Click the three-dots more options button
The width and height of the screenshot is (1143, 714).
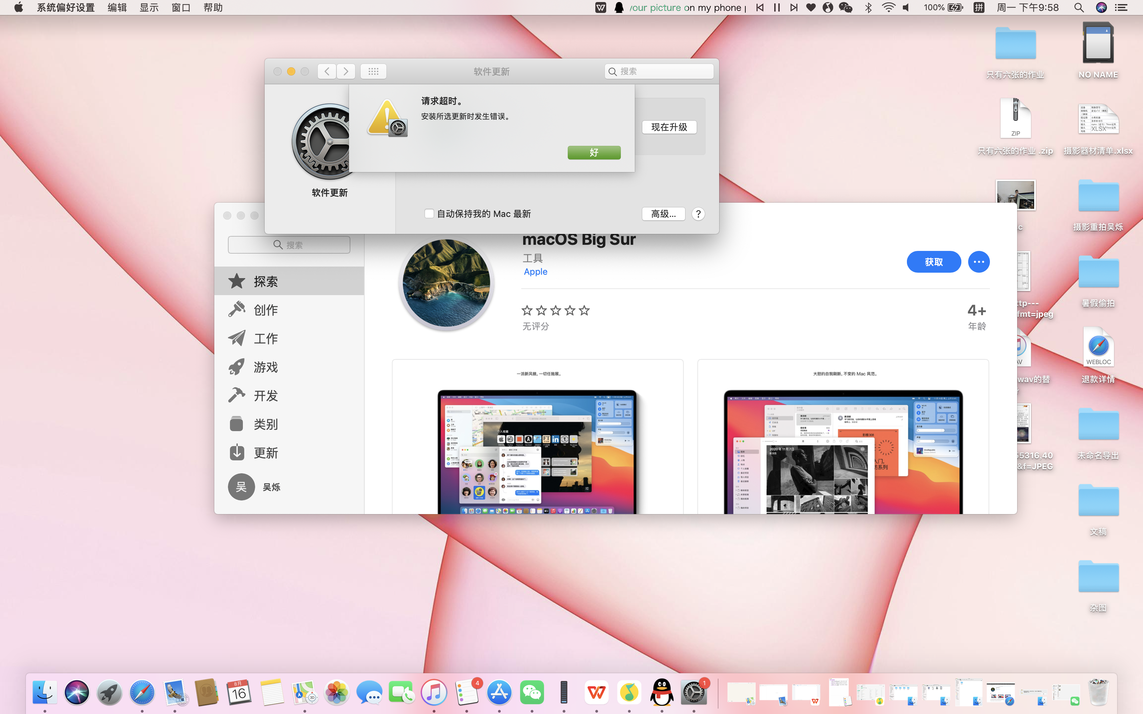tap(979, 261)
